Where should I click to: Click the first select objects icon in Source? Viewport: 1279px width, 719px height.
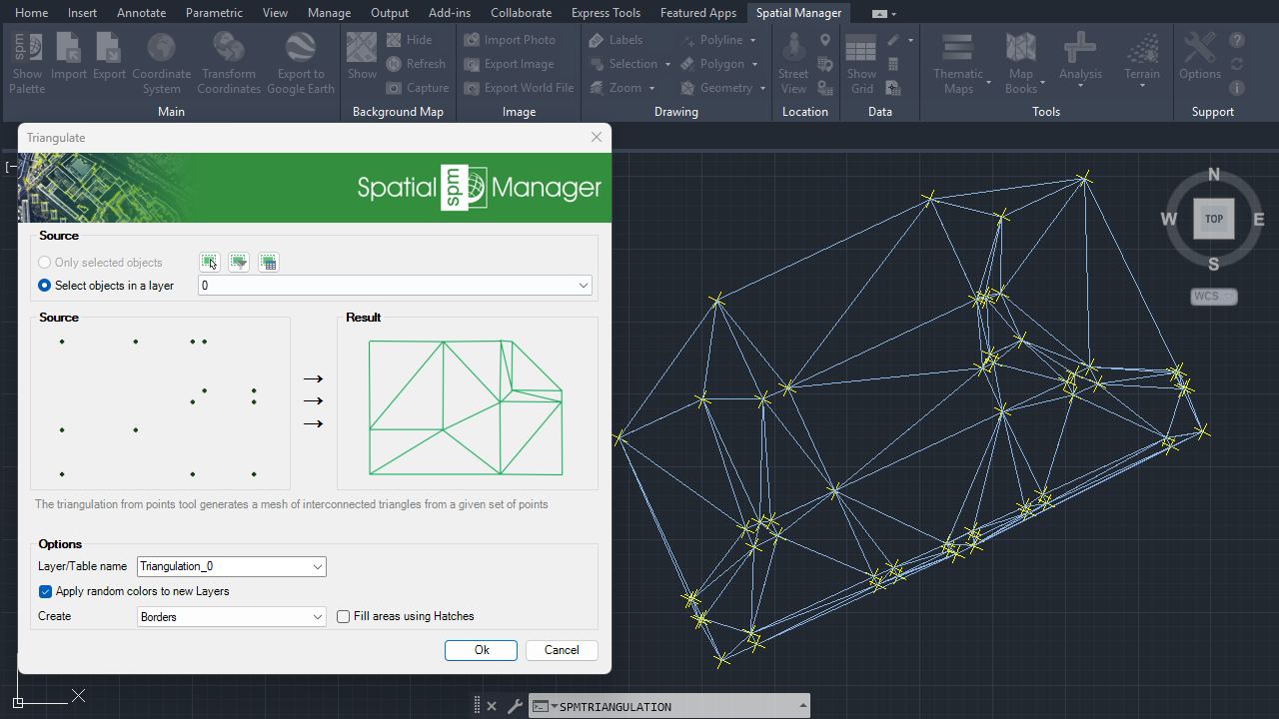pos(209,263)
